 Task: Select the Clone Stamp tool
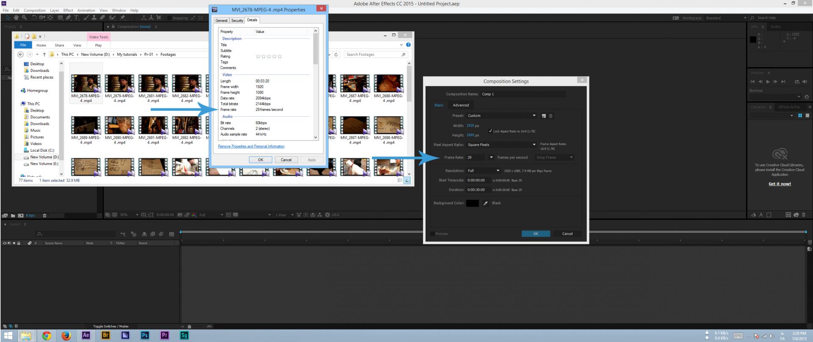(94, 18)
